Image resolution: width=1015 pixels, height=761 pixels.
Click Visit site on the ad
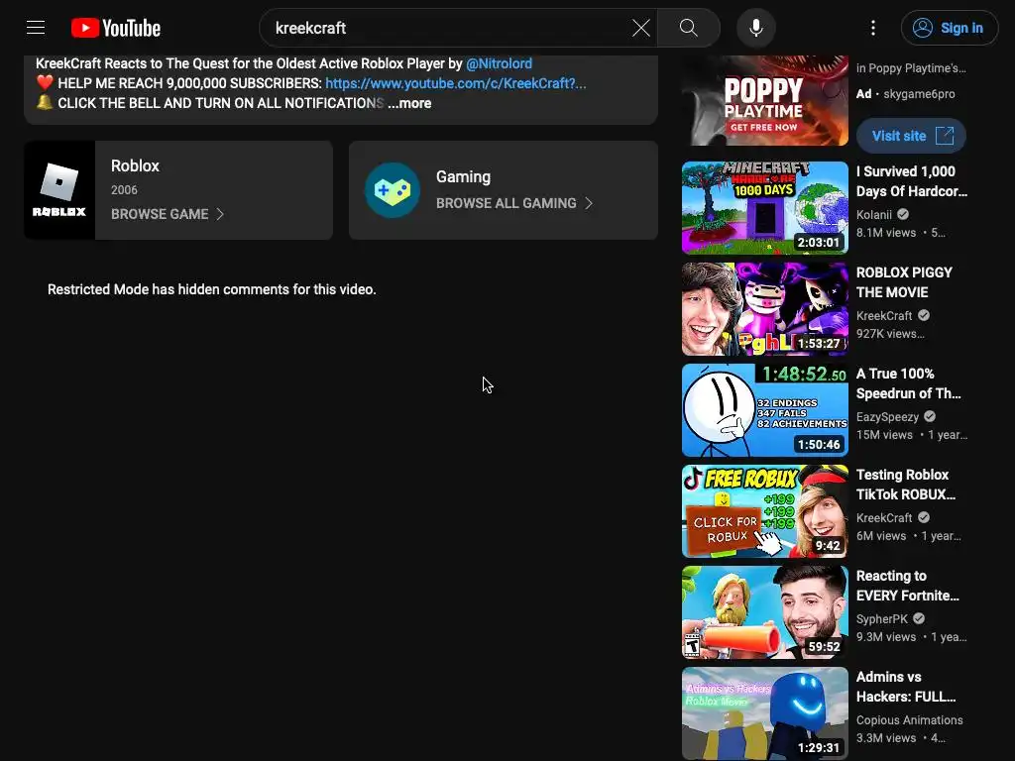912,136
